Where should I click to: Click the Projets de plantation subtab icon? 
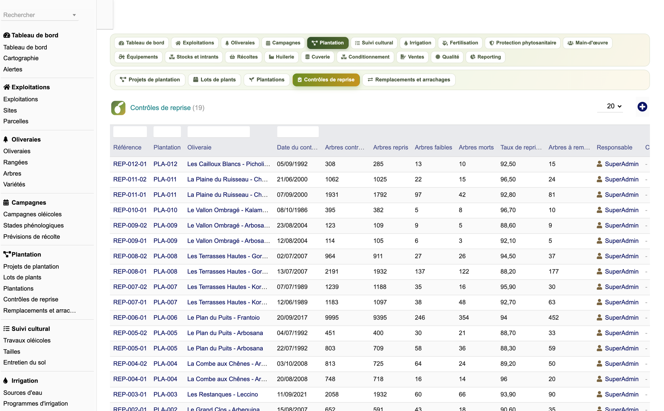tap(123, 80)
